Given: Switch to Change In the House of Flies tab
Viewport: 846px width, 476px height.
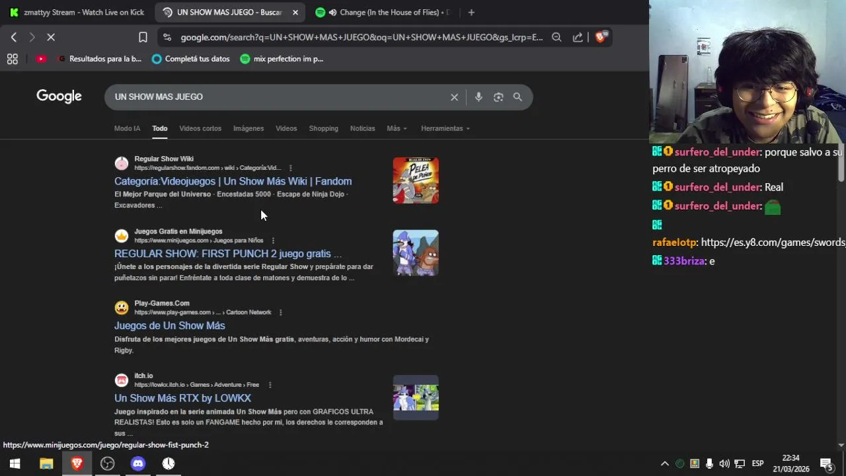Looking at the screenshot, I should click(383, 12).
